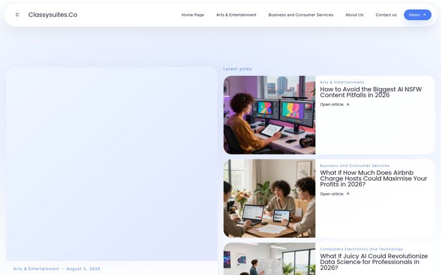
Task: Click the arrow icon inside News button
Action: pyautogui.click(x=424, y=15)
